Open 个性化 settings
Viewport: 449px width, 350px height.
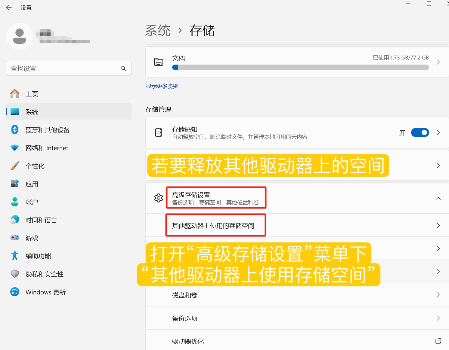[x=69, y=166]
